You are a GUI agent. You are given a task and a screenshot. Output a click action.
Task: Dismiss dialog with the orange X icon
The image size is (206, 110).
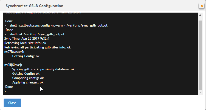(202, 6)
